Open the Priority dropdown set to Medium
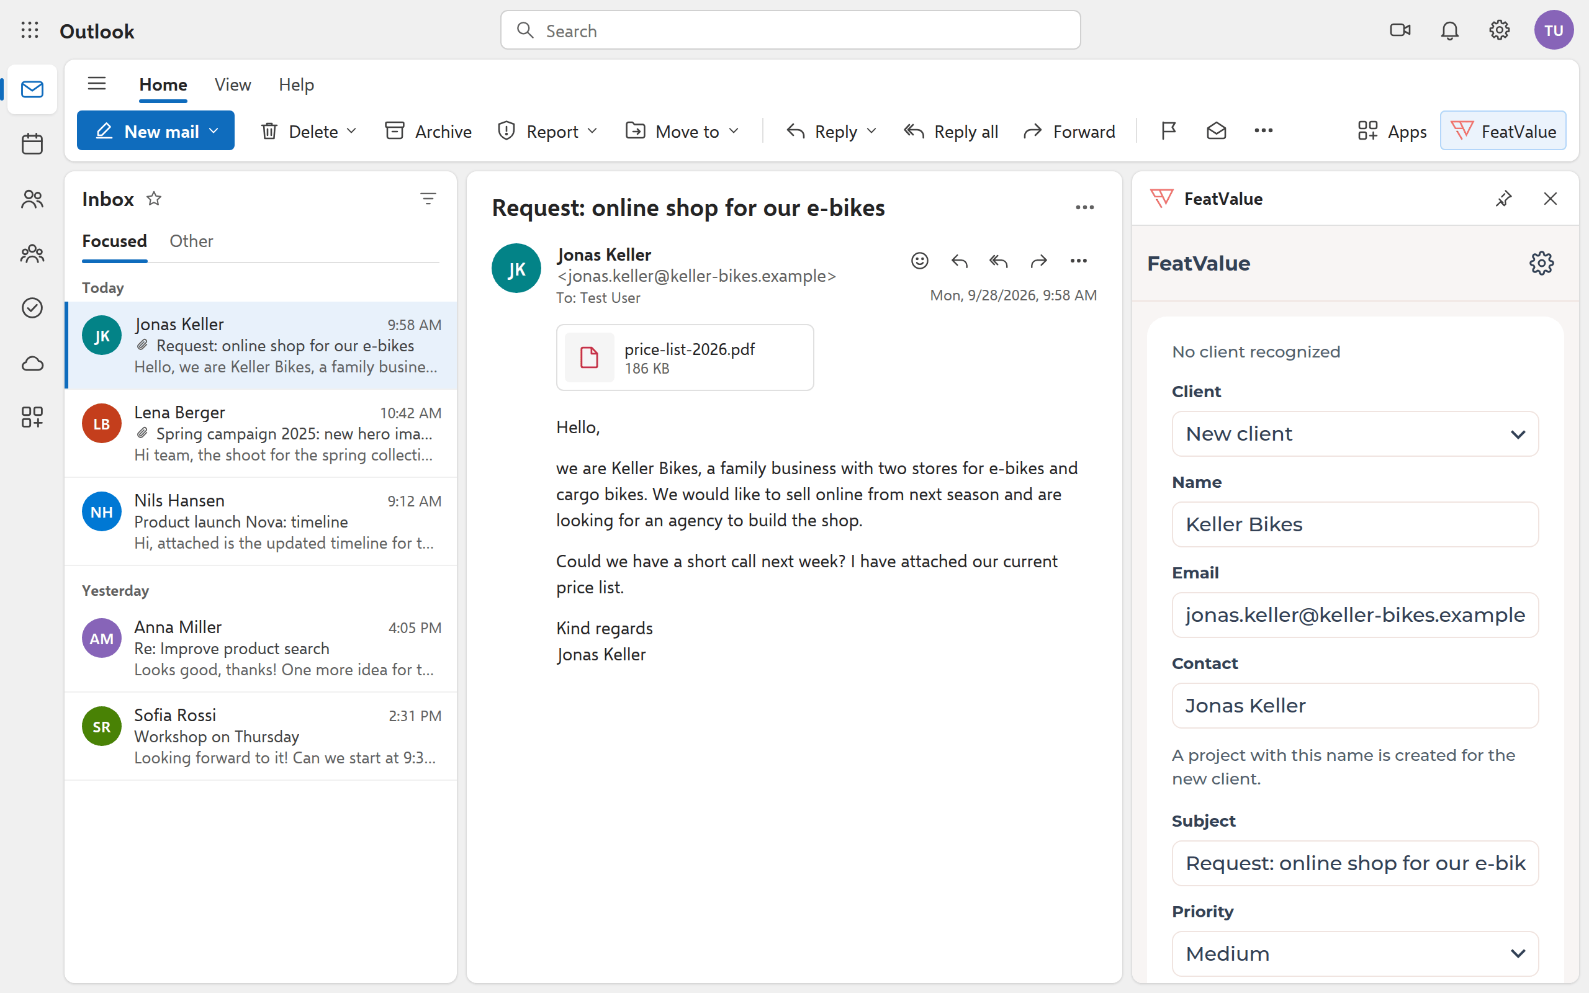 point(1354,954)
